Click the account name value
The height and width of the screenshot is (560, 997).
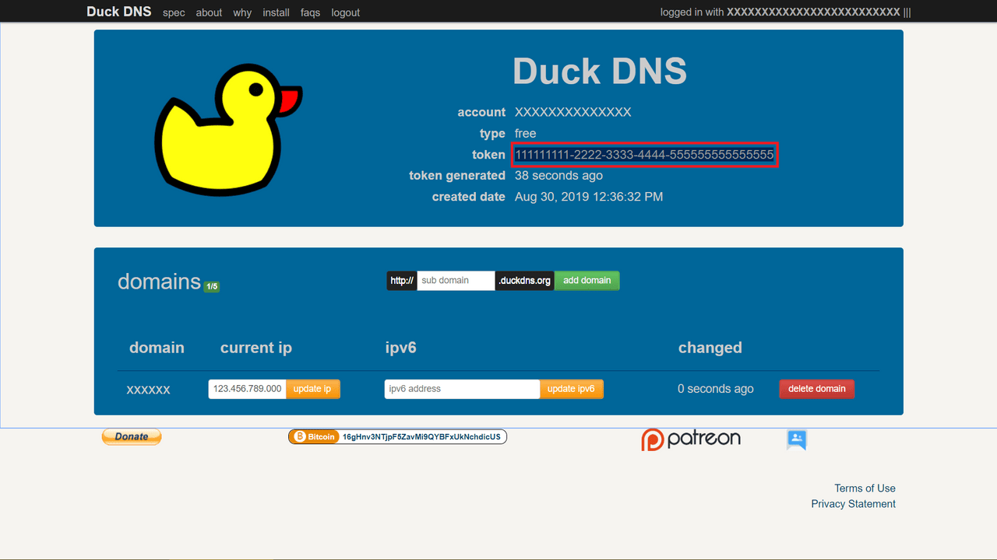[x=572, y=112]
